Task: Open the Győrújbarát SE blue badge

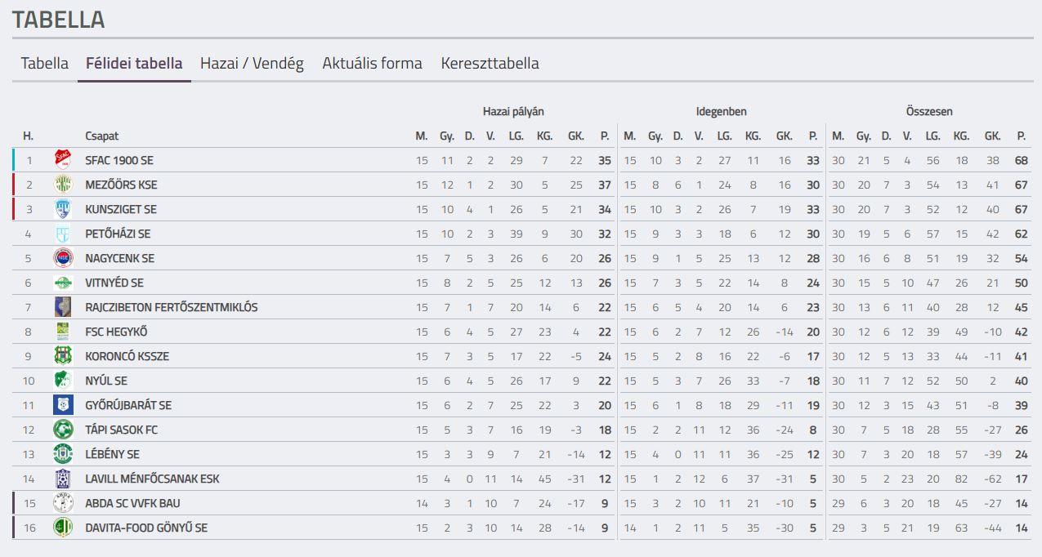Action: coord(63,405)
